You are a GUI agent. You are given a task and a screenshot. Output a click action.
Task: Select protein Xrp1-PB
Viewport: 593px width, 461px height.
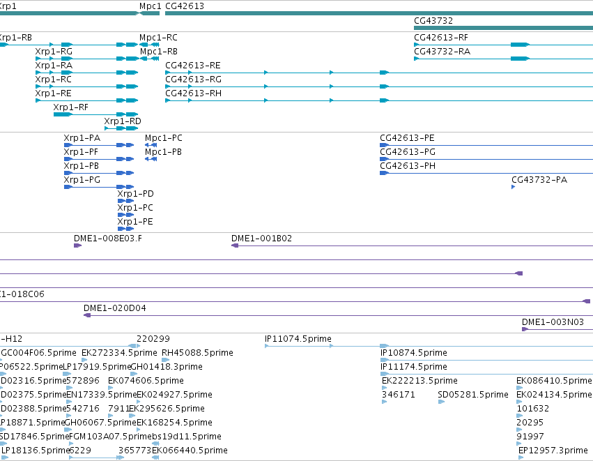coord(82,166)
